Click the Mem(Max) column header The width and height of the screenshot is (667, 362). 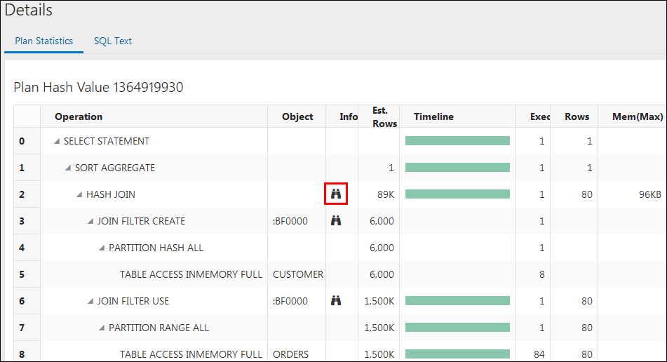[638, 116]
